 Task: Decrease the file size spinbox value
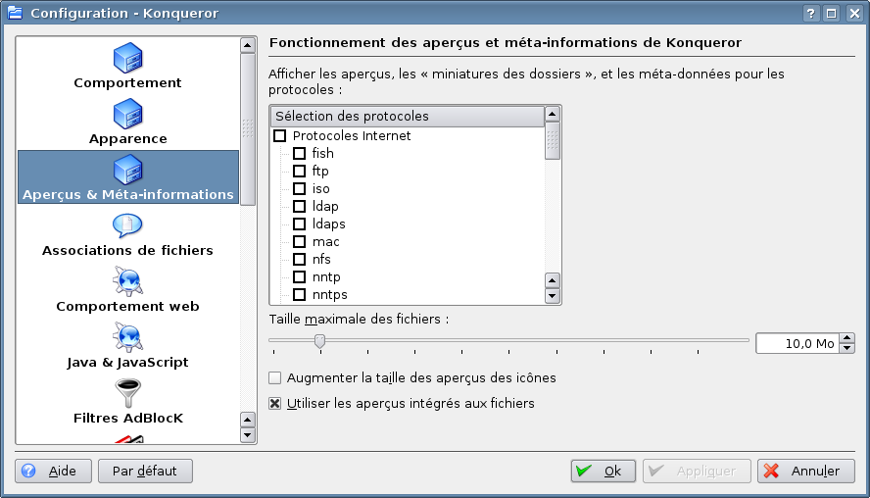click(847, 348)
